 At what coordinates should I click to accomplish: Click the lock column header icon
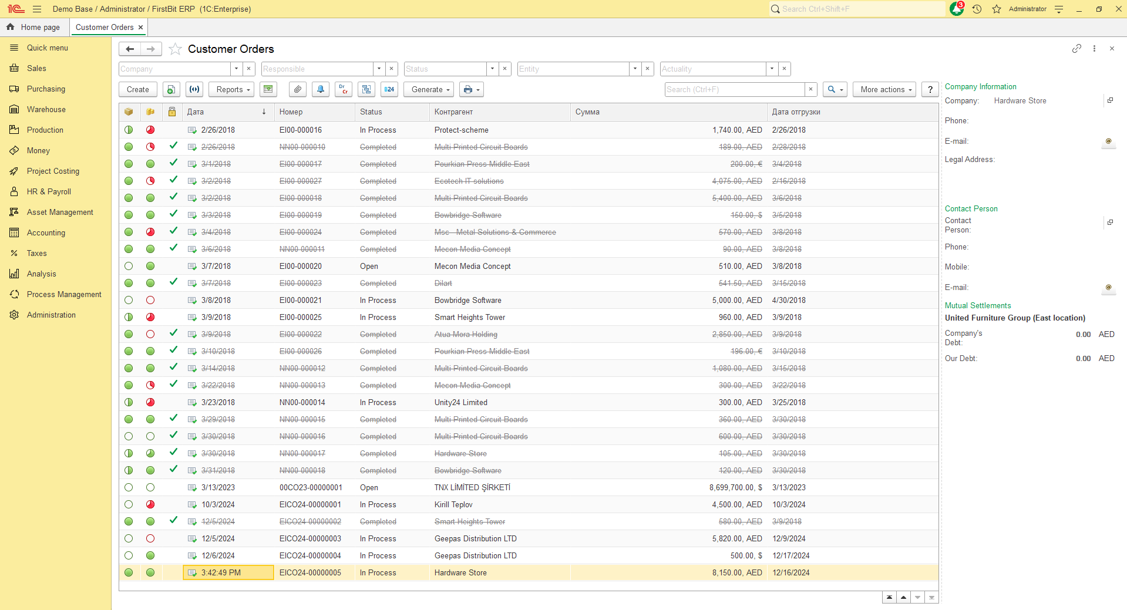click(172, 112)
